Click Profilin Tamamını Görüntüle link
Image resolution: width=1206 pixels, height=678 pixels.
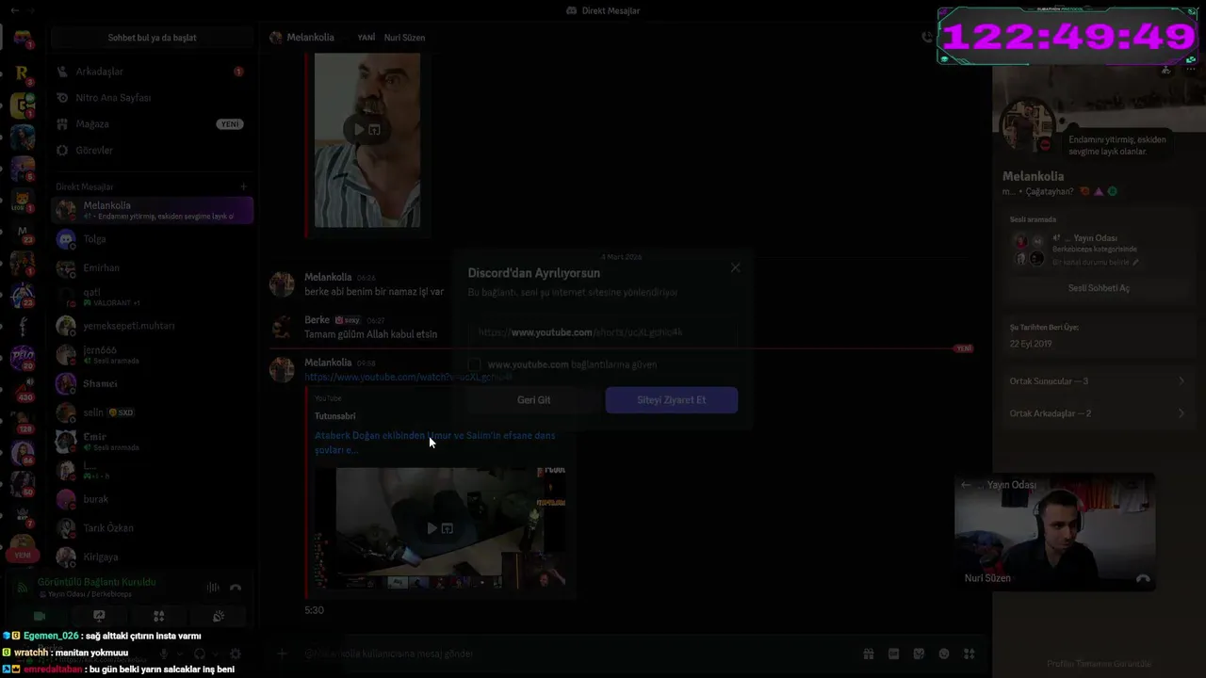[x=1099, y=664]
